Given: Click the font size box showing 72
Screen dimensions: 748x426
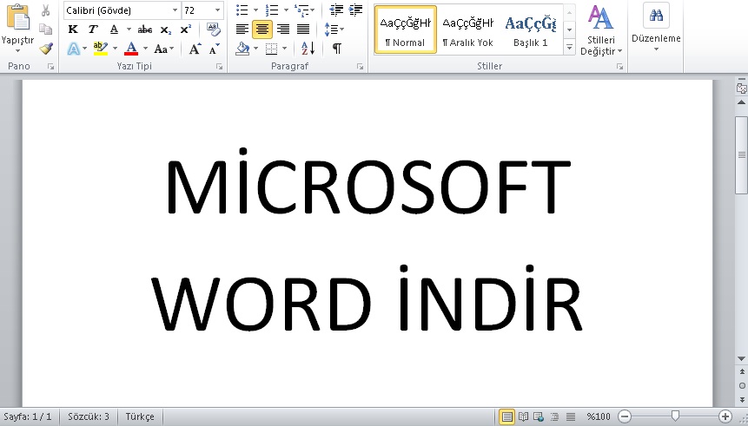Looking at the screenshot, I should (x=197, y=10).
